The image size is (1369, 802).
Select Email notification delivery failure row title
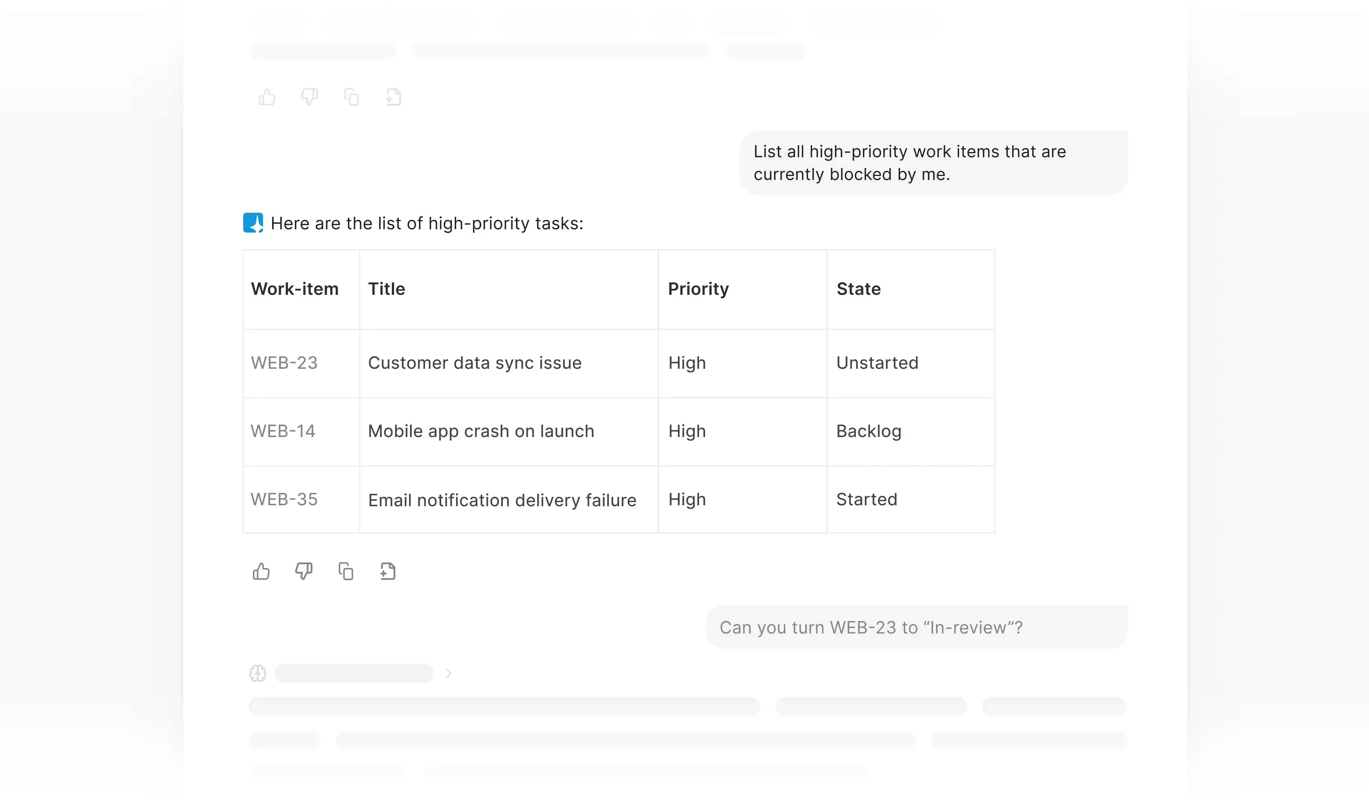point(502,500)
